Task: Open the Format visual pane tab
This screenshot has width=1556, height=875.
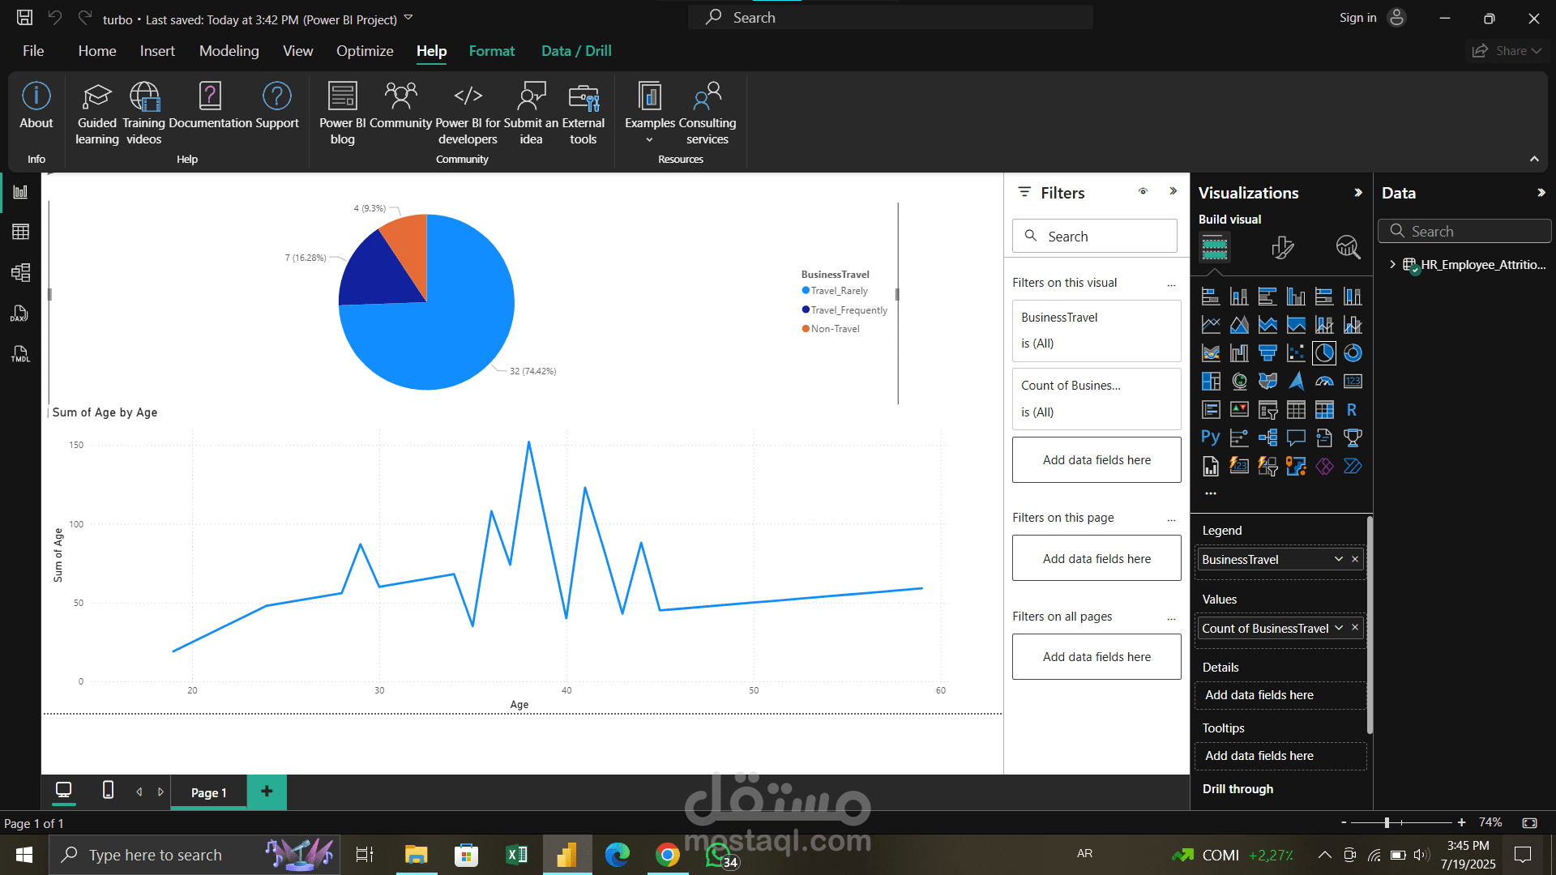Action: [1282, 247]
